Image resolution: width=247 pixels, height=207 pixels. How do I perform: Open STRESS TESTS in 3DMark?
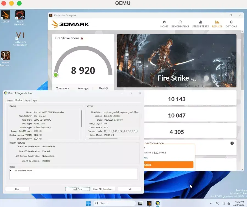[200, 24]
